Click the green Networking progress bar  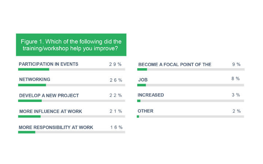pyautogui.click(x=32, y=85)
